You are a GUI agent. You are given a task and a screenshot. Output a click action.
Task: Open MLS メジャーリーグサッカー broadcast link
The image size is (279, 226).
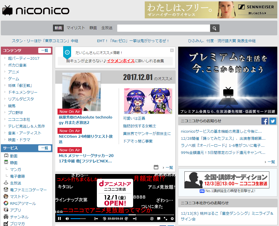coord(86,158)
